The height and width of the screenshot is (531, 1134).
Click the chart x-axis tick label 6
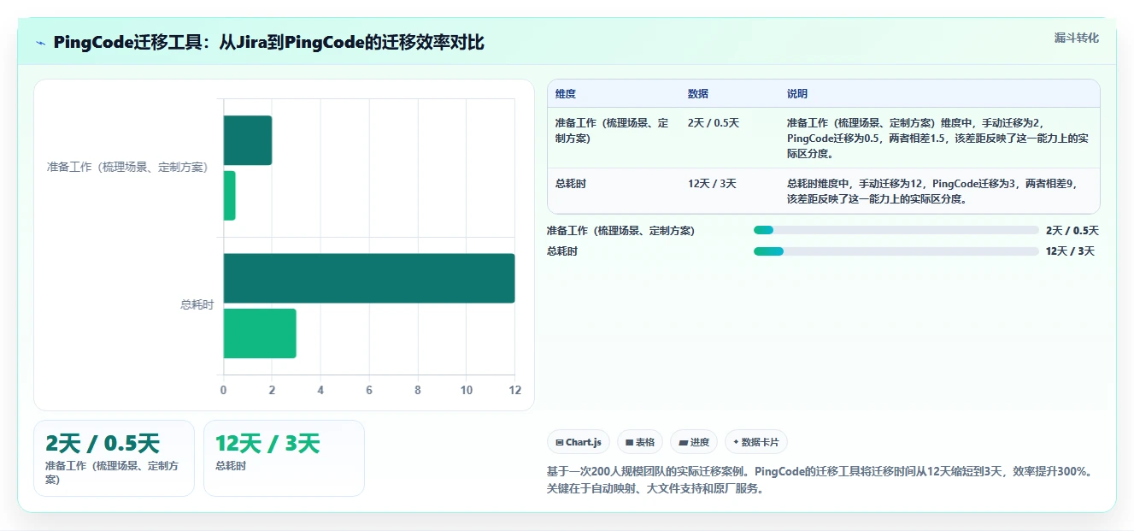(369, 390)
